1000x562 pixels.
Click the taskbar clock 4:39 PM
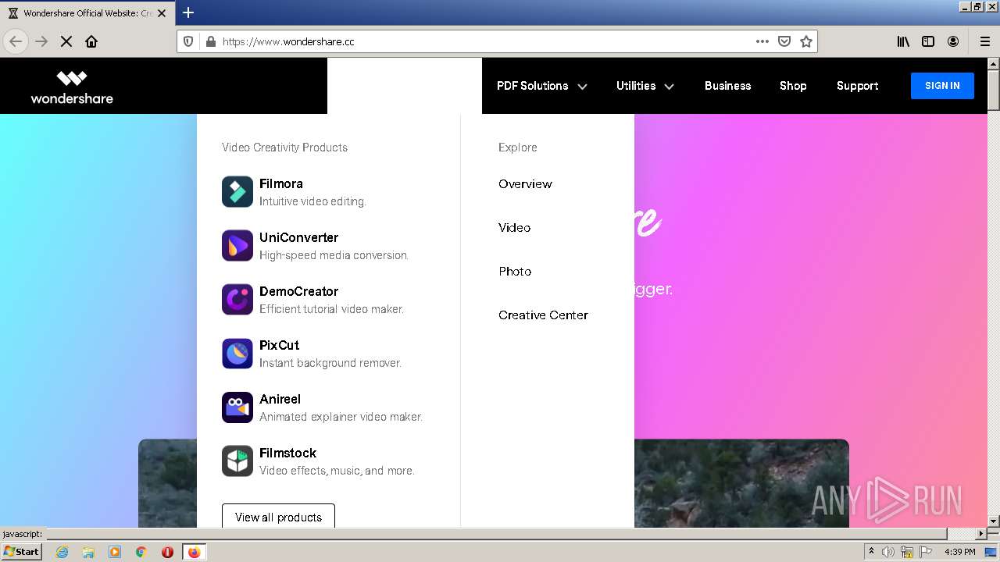[x=959, y=552]
